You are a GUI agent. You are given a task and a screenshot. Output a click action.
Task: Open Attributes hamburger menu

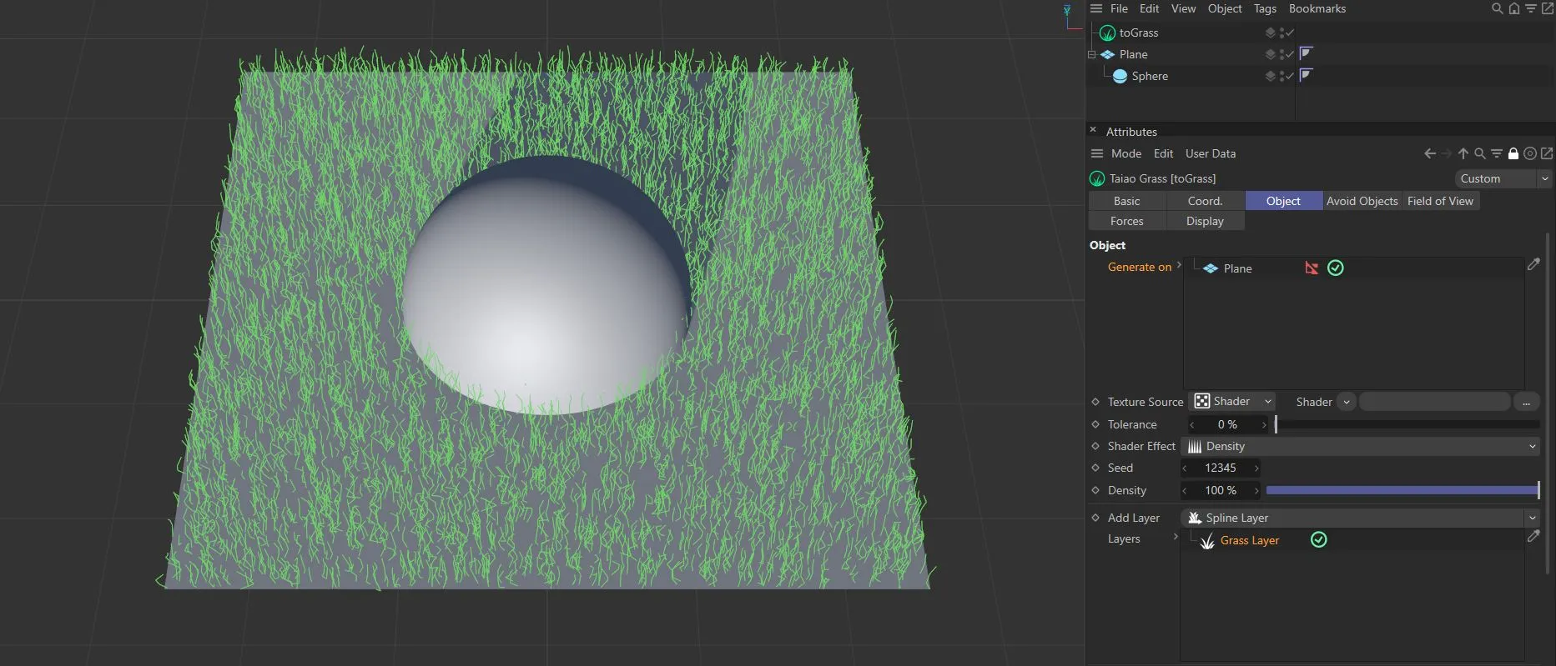1097,153
